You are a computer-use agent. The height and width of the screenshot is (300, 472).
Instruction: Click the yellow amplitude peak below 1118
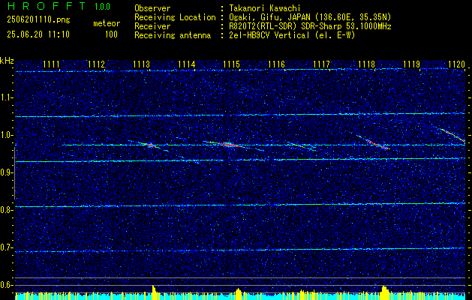(384, 291)
